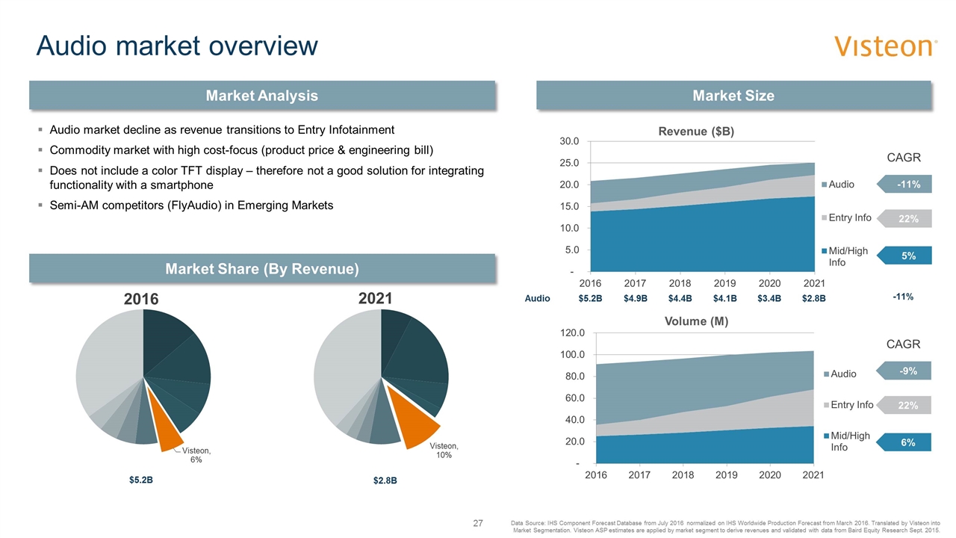Click '$4.9B' in the Audio revenue row
This screenshot has height=538, width=956.
636,298
